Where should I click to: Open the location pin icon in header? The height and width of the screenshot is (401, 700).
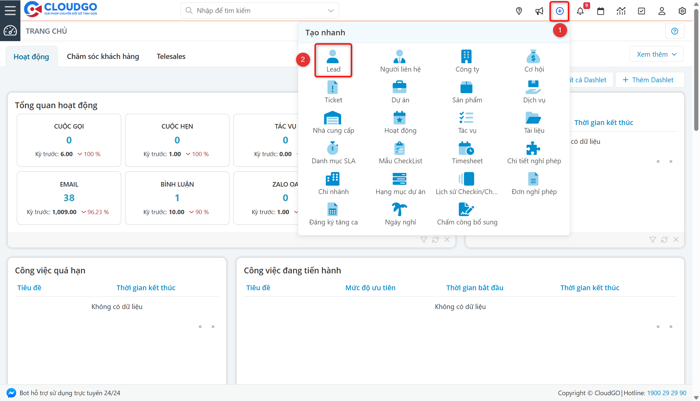tap(519, 11)
